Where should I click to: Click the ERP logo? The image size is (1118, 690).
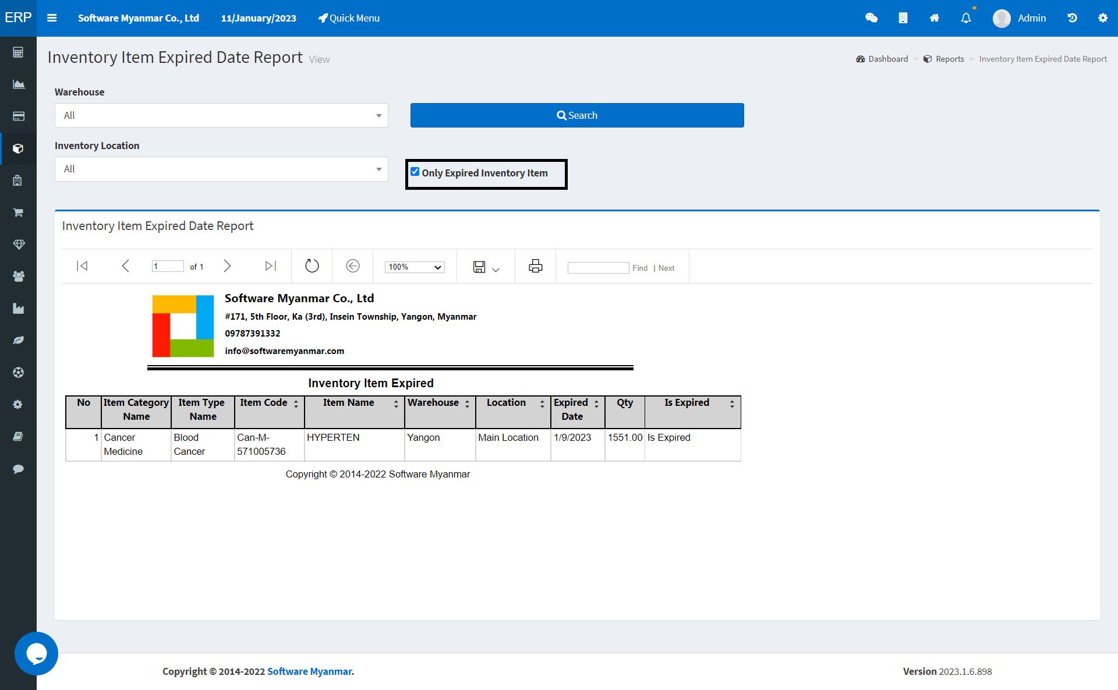[18, 17]
